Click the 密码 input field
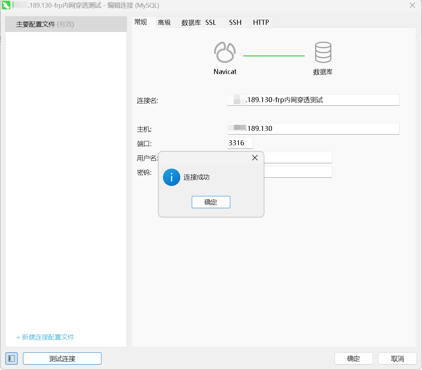Viewport: 422px width, 370px height. [298, 172]
